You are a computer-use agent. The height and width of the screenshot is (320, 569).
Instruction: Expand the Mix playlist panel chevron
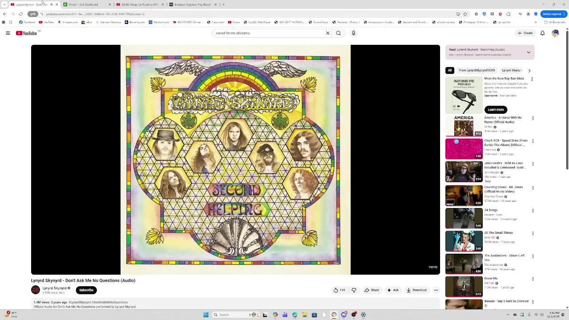tap(529, 52)
